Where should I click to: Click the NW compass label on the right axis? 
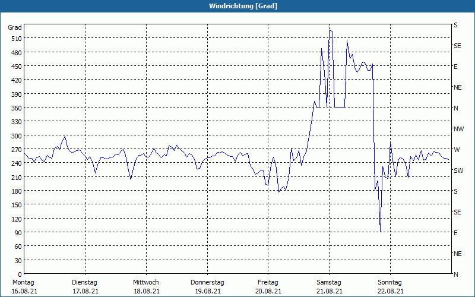458,129
